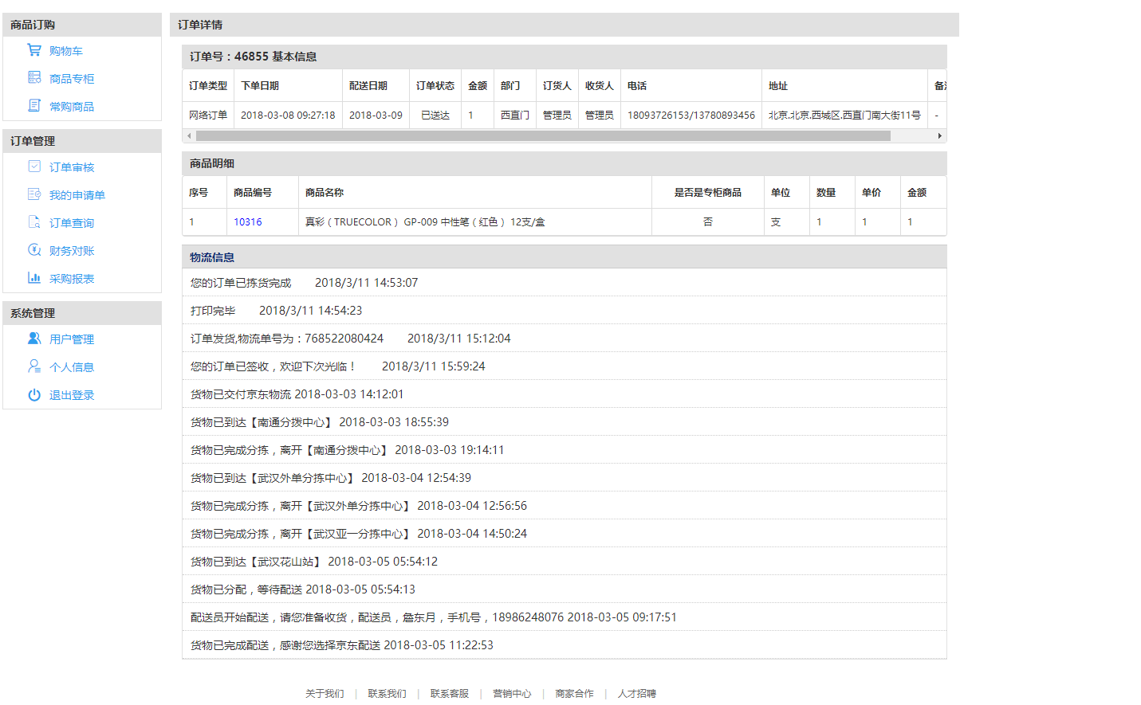Click the 网络订单 order type cell

click(208, 116)
